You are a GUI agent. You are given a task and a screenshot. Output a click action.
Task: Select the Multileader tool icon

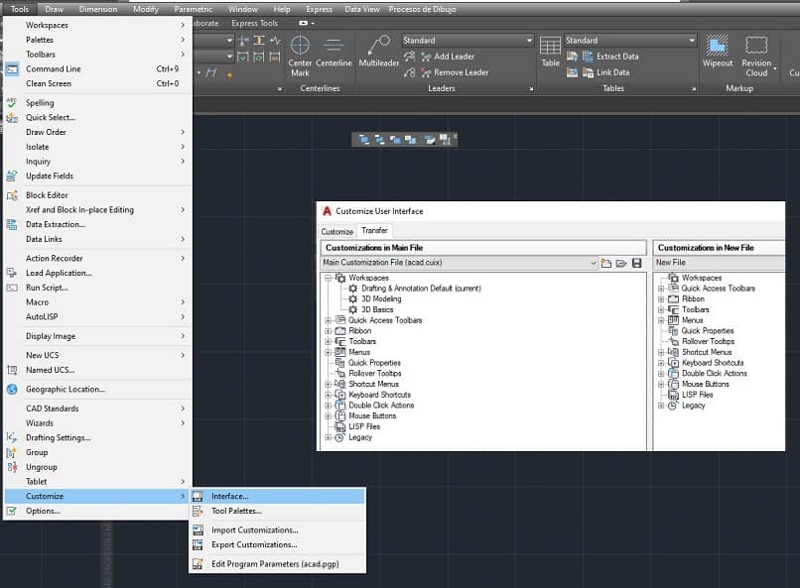[378, 46]
